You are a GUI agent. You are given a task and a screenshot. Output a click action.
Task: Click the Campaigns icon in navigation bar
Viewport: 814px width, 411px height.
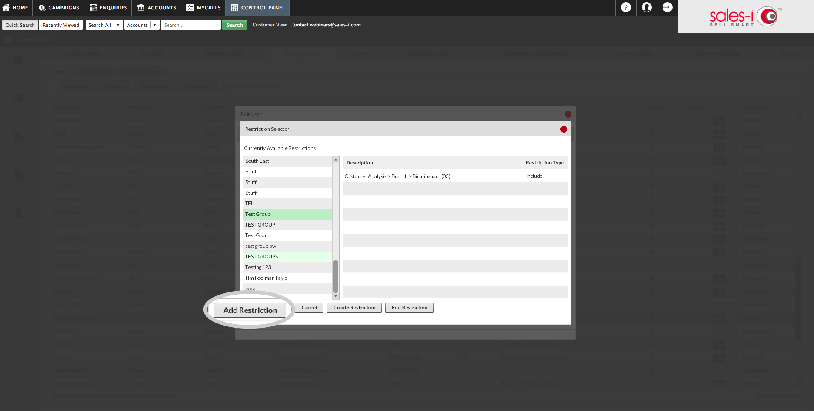[42, 8]
